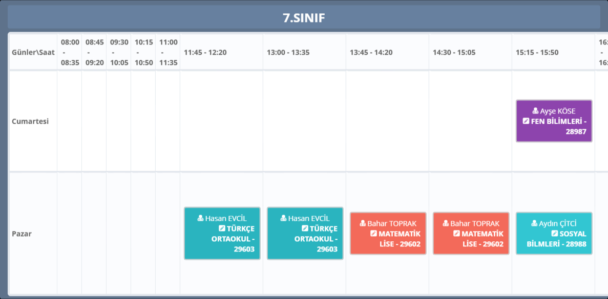The height and width of the screenshot is (299, 608).
Task: Click the 15:15 - 15:50 column header
Action: click(x=537, y=52)
